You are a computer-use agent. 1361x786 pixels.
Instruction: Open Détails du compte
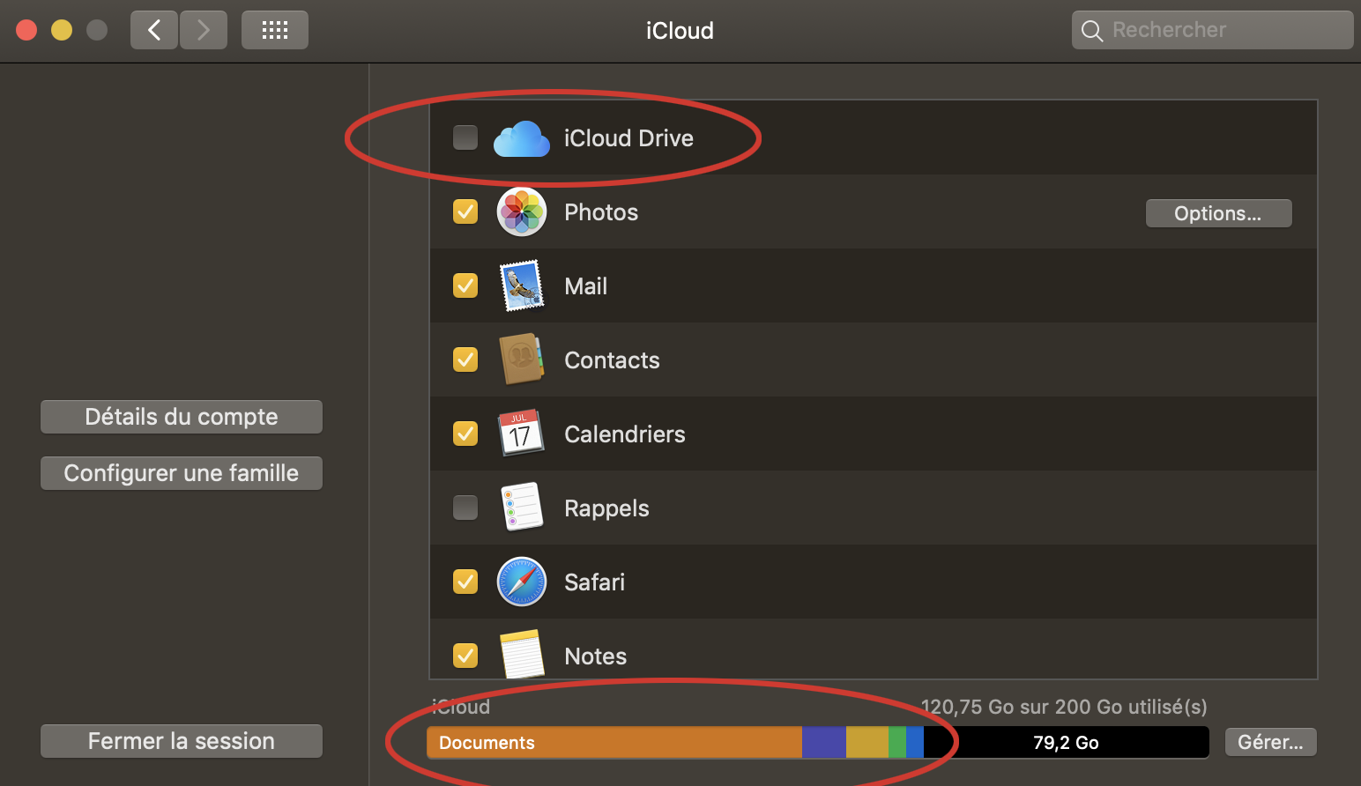tap(182, 417)
